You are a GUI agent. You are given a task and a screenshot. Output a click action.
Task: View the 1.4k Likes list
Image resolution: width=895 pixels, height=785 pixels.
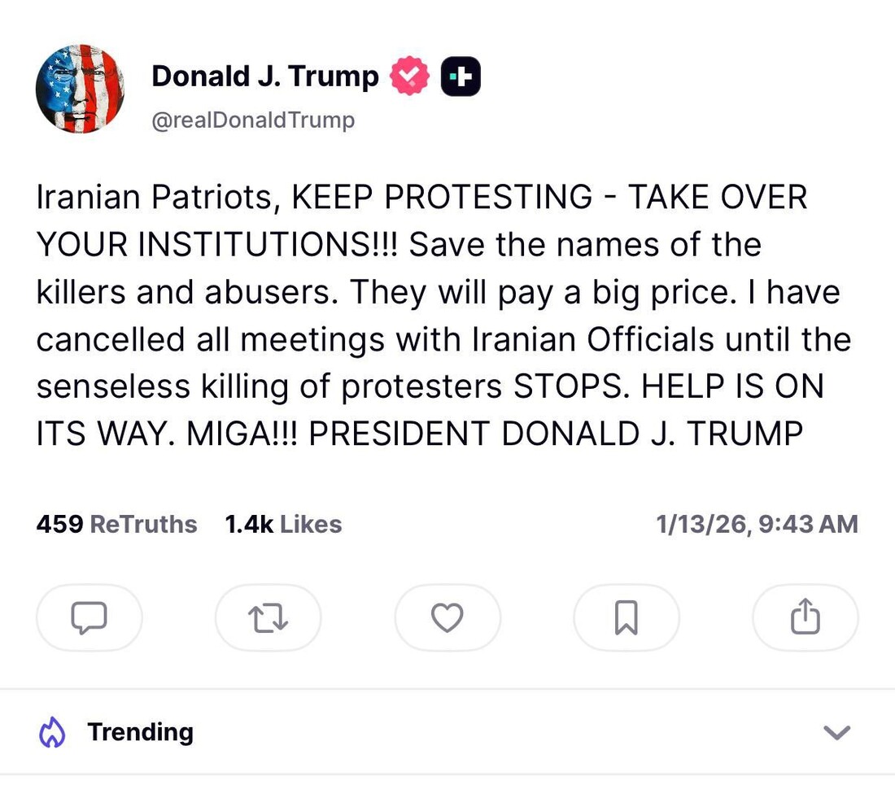tap(283, 525)
